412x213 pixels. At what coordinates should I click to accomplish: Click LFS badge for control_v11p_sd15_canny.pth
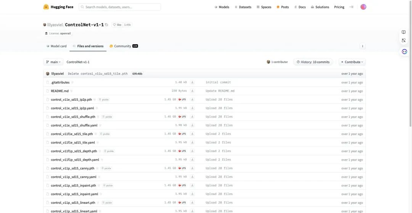pos(182,168)
